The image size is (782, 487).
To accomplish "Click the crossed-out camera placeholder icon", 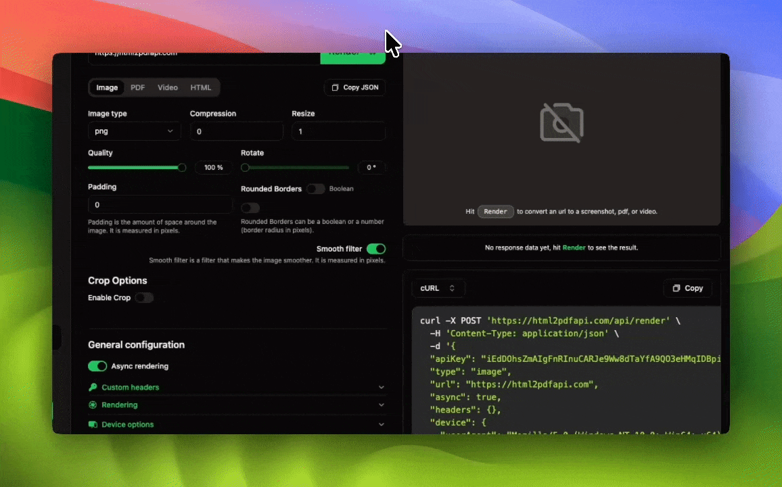I will pyautogui.click(x=561, y=122).
